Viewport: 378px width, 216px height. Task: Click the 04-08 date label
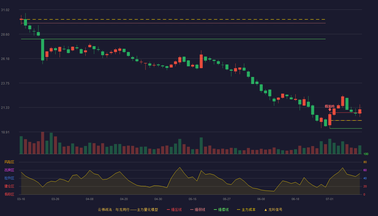coord(90,199)
